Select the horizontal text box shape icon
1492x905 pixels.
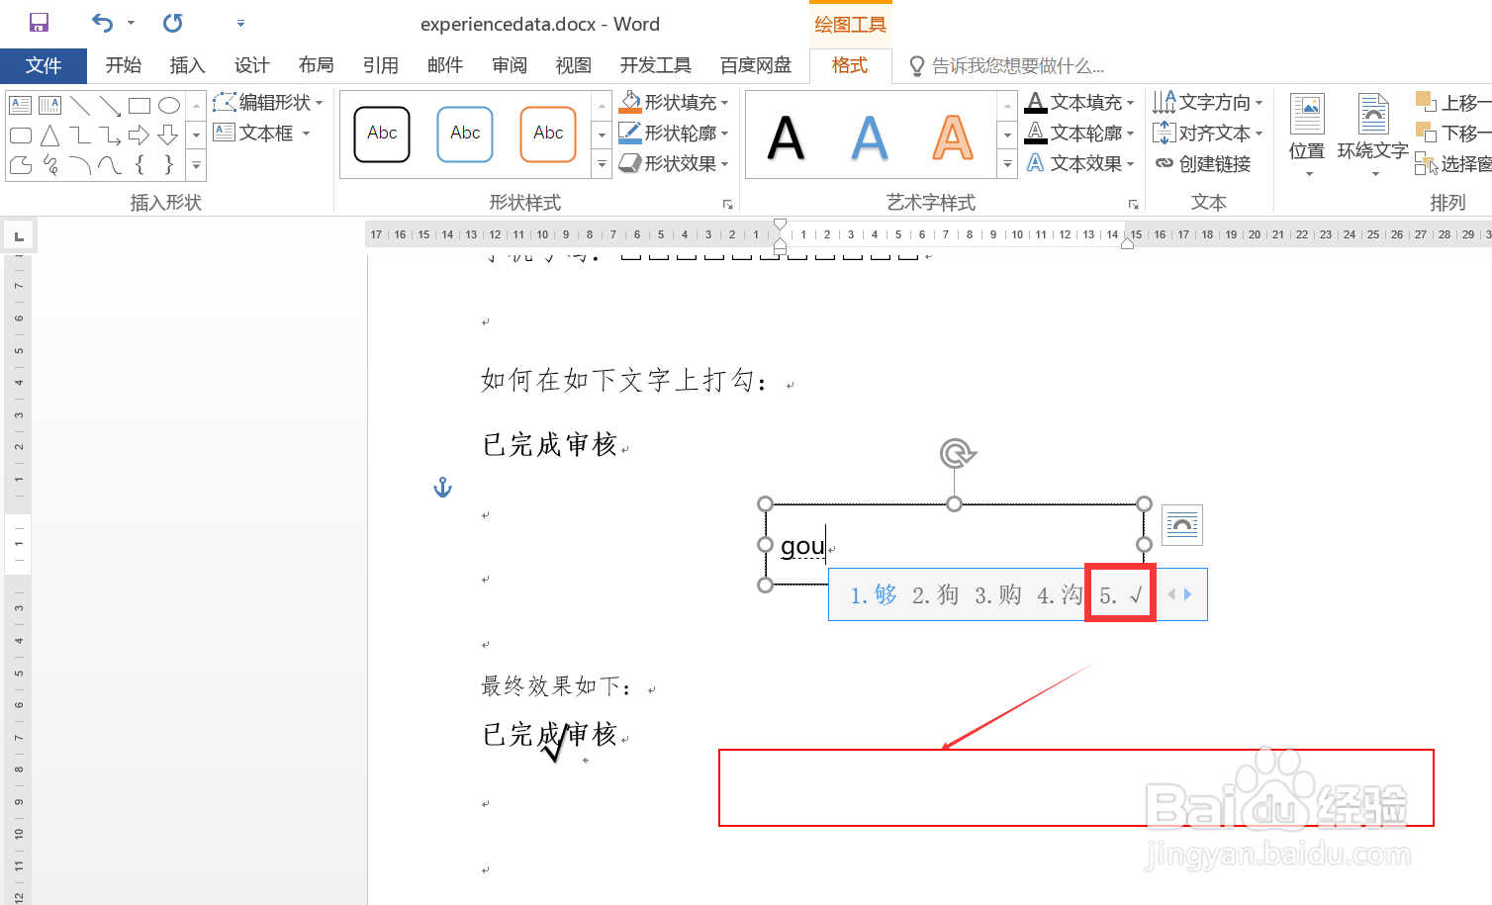(20, 105)
